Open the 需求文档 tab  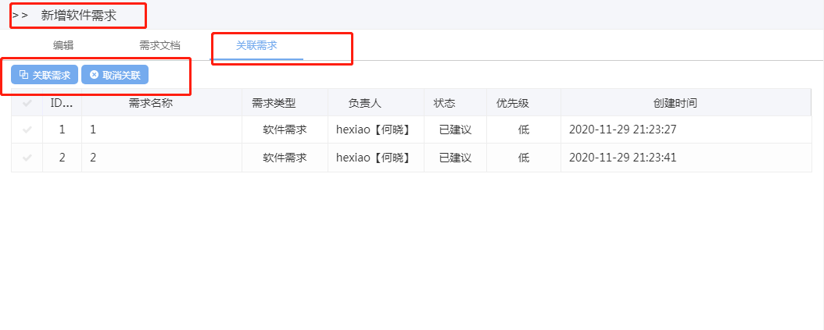click(x=159, y=45)
